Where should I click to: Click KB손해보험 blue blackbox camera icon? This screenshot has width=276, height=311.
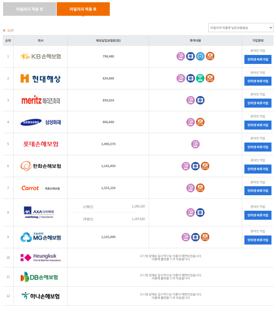190,56
